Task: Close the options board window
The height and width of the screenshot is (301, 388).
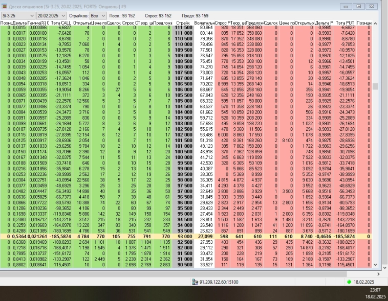Action: tap(373, 6)
